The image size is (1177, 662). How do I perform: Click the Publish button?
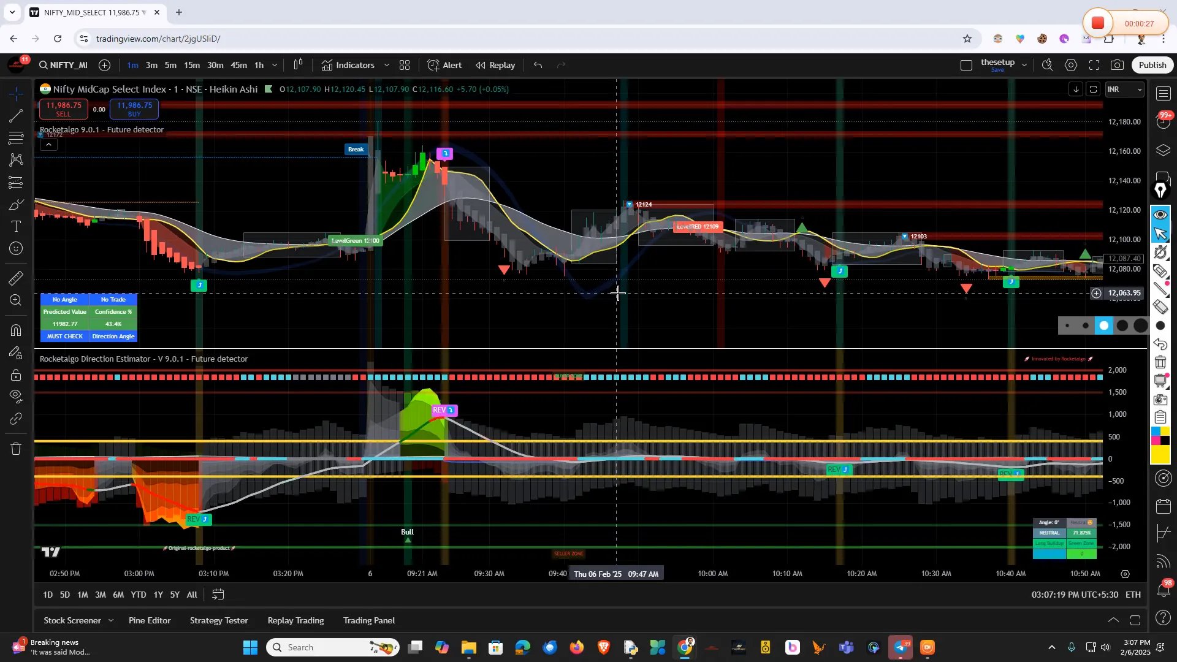pyautogui.click(x=1152, y=65)
